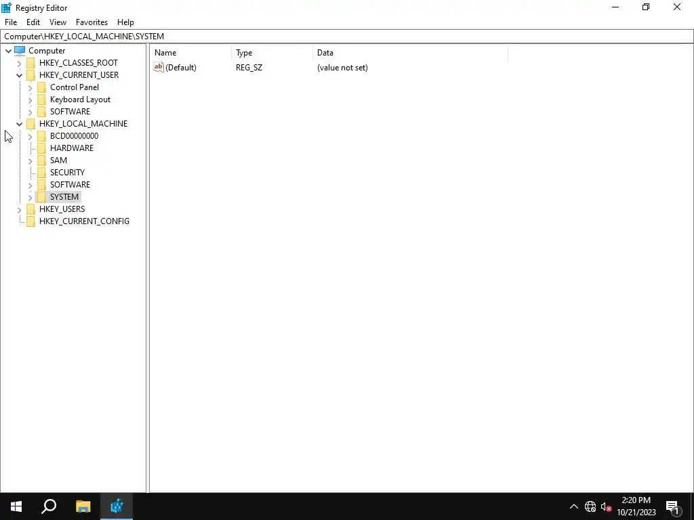Expand SOFTWARE under HKEY_CURRENT_USER
694x520 pixels.
[30, 112]
